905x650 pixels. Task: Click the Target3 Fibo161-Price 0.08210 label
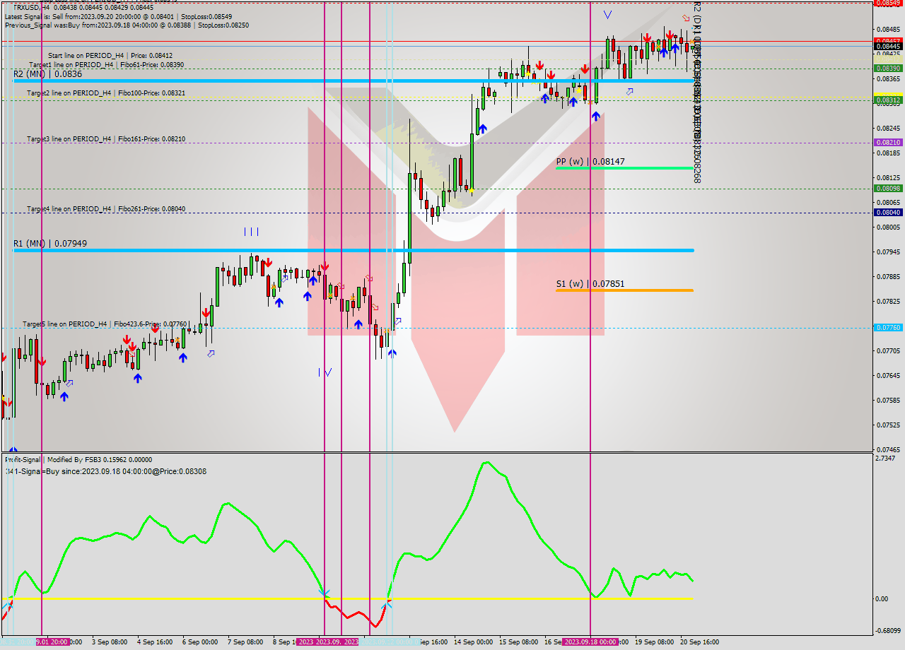coord(106,139)
